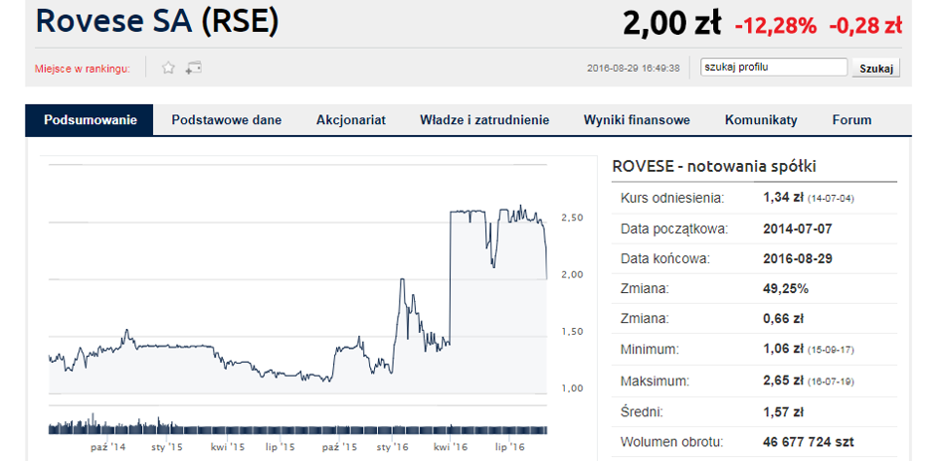940x461 pixels.
Task: Open the Forum tab
Action: coord(851,120)
